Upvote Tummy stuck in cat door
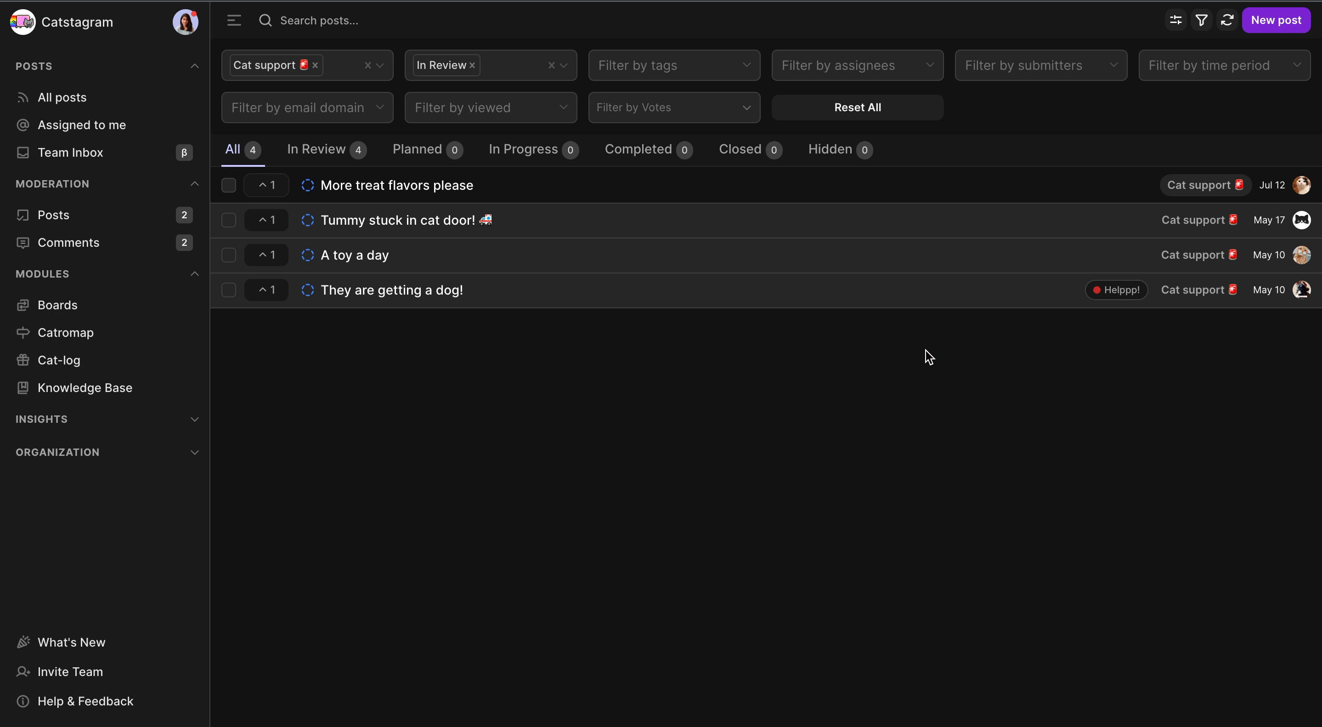The image size is (1322, 727). coord(266,220)
